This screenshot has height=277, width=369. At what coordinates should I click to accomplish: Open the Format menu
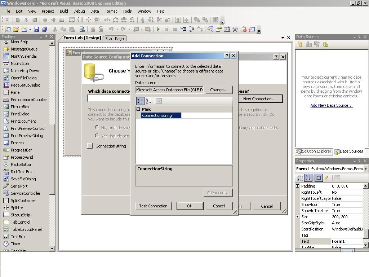(x=111, y=11)
